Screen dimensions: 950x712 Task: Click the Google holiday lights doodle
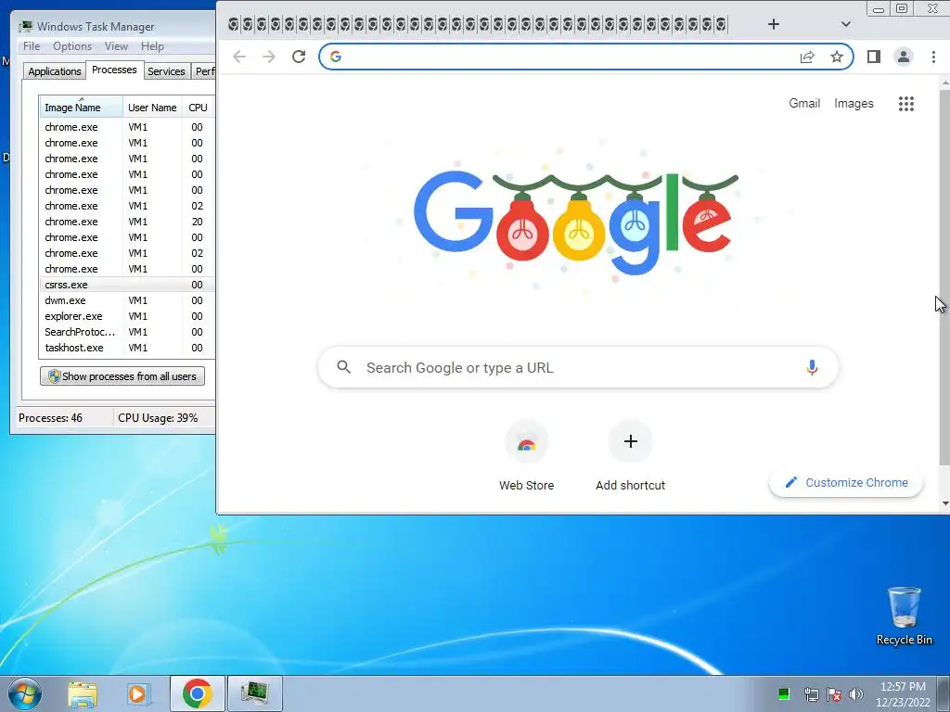point(576,222)
